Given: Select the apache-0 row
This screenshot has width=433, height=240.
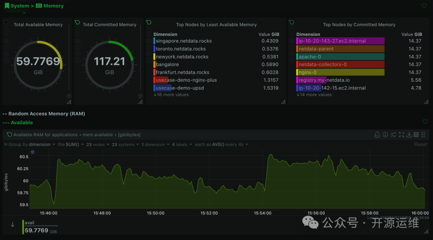Looking at the screenshot, I should [359, 56].
